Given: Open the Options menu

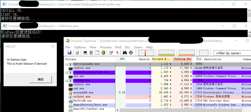Looking at the screenshot, I should (x=80, y=47).
